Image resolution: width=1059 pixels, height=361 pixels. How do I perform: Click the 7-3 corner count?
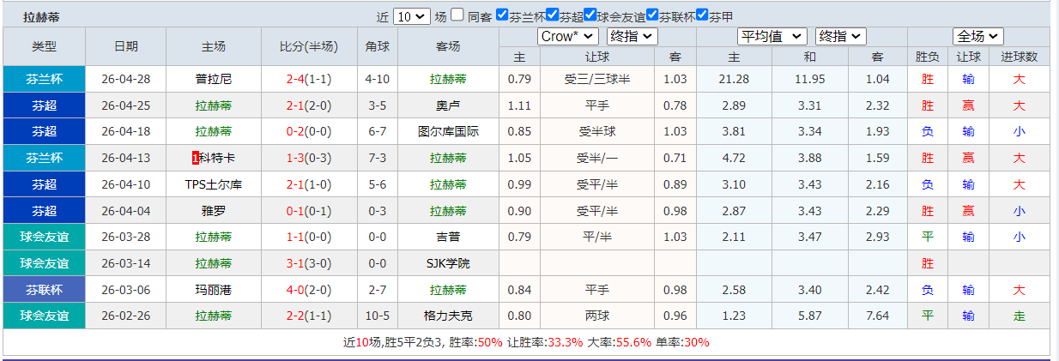(377, 158)
